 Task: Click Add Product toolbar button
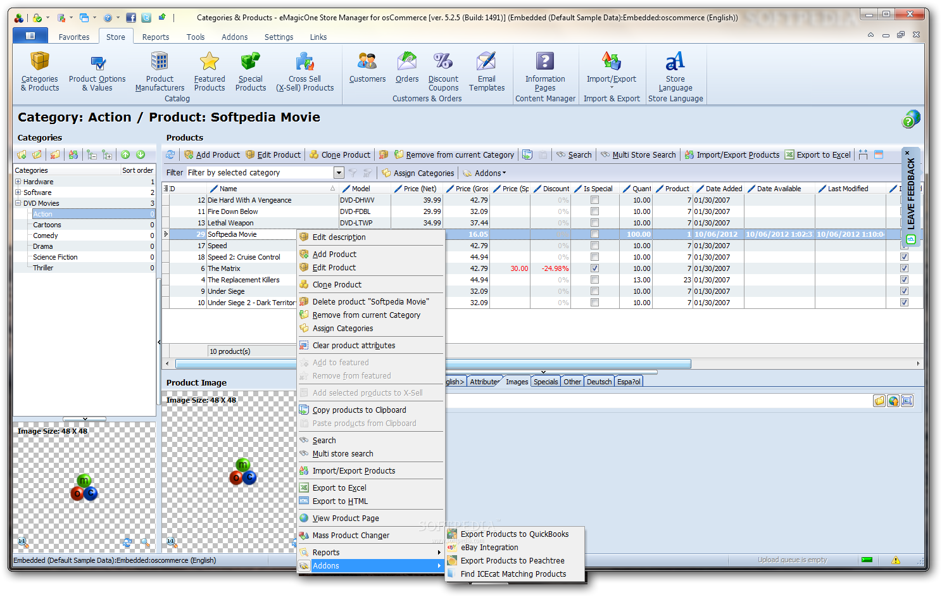tap(212, 154)
